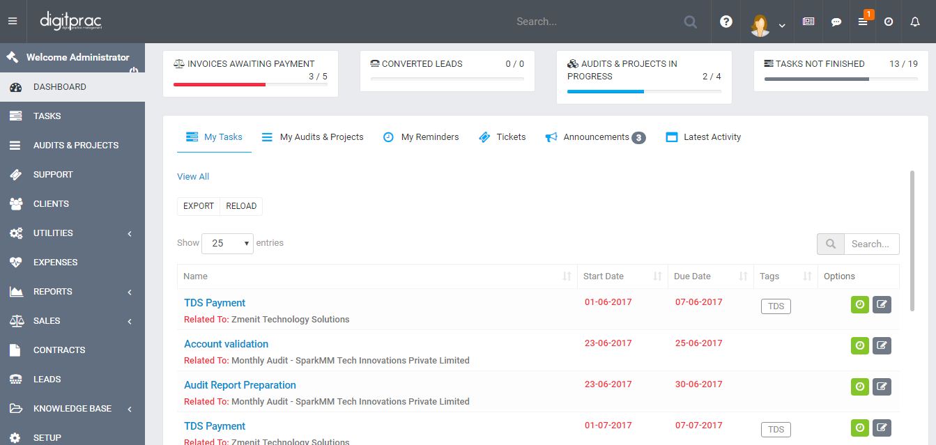Start timer for the Account validation task
The height and width of the screenshot is (445, 936).
pos(859,345)
